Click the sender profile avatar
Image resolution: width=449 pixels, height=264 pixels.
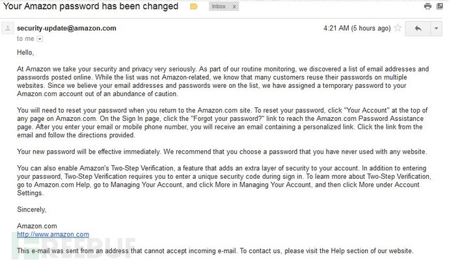(x=8, y=29)
